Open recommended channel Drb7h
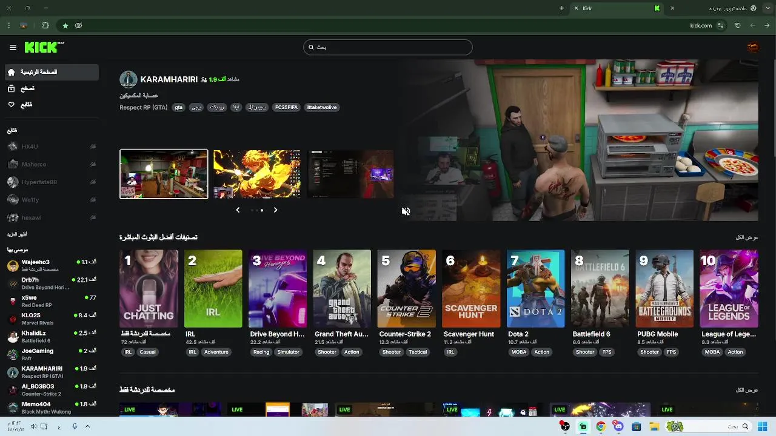 (x=52, y=283)
